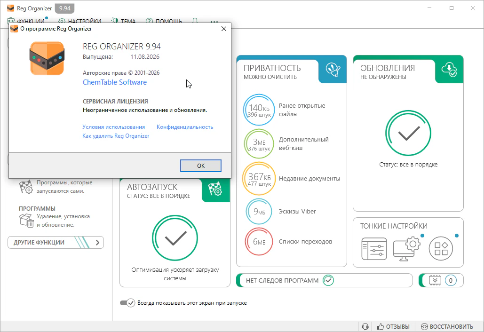The height and width of the screenshot is (332, 484).
Task: Click the updates cloud download icon
Action: [449, 70]
